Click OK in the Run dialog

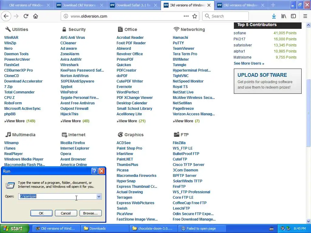tap(41, 213)
